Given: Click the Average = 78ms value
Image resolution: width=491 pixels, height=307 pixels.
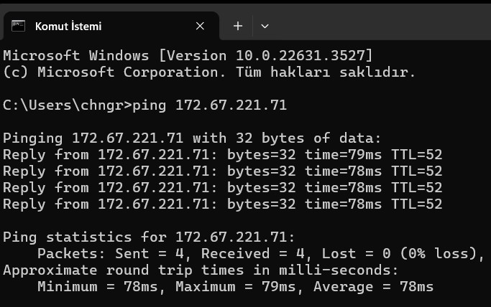Looking at the screenshot, I should click(373, 287).
